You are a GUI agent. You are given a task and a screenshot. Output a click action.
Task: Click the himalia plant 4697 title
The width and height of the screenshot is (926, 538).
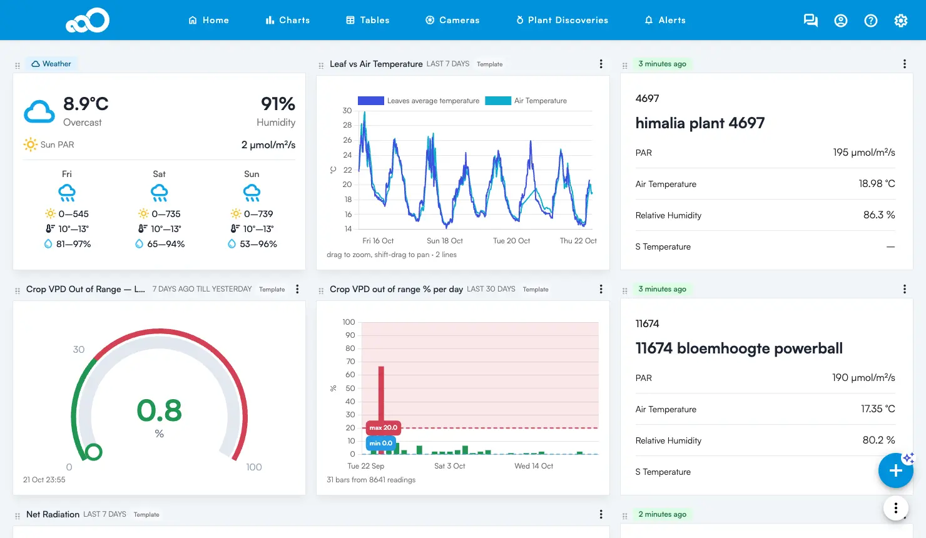pyautogui.click(x=700, y=123)
